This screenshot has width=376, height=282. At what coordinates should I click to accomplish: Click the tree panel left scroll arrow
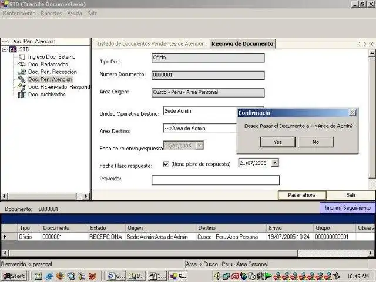(4, 196)
